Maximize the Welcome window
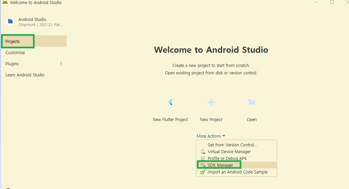The image size is (349, 189). [x=332, y=2]
